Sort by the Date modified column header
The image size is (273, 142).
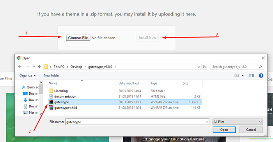click(133, 83)
